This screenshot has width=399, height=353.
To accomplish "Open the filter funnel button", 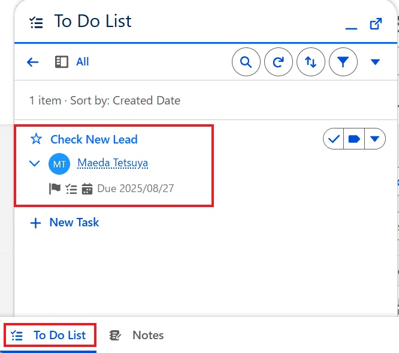I will click(x=343, y=62).
